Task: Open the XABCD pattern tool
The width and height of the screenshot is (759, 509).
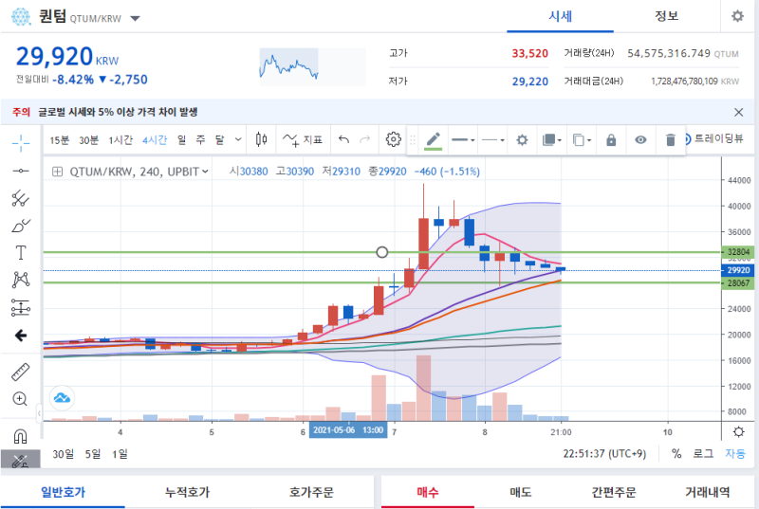Action: 20,280
